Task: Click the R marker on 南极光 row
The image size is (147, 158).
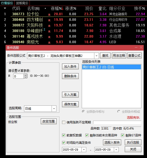Action: tap(49, 43)
